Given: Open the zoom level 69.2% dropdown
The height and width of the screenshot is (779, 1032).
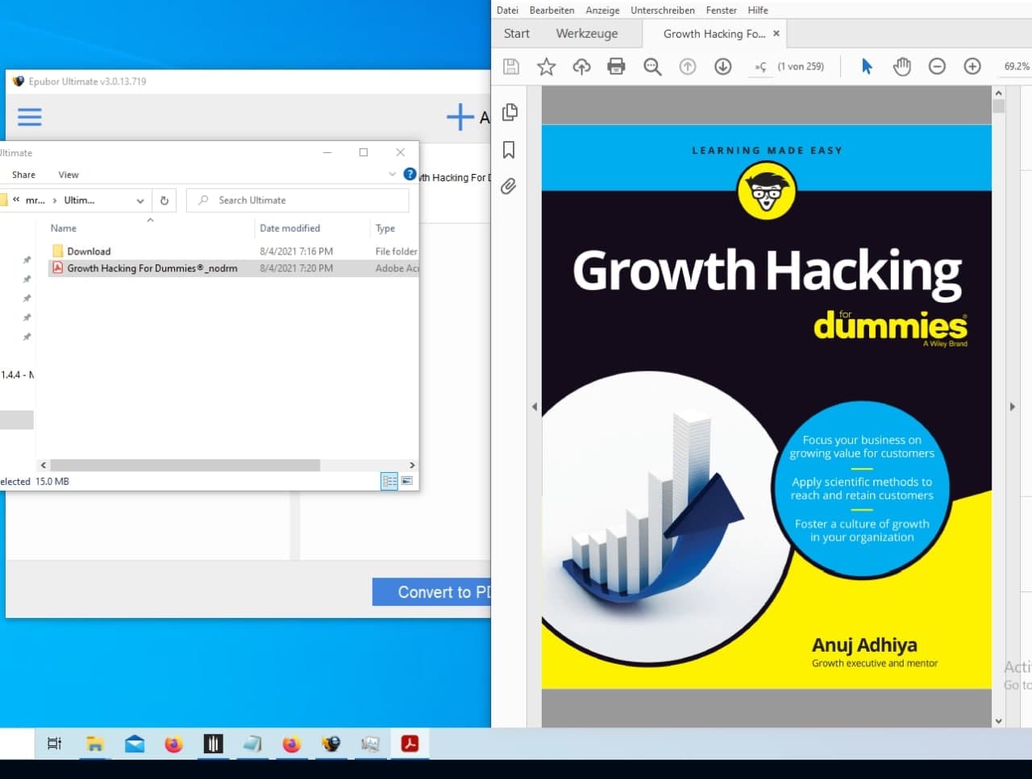Looking at the screenshot, I should tap(1016, 67).
